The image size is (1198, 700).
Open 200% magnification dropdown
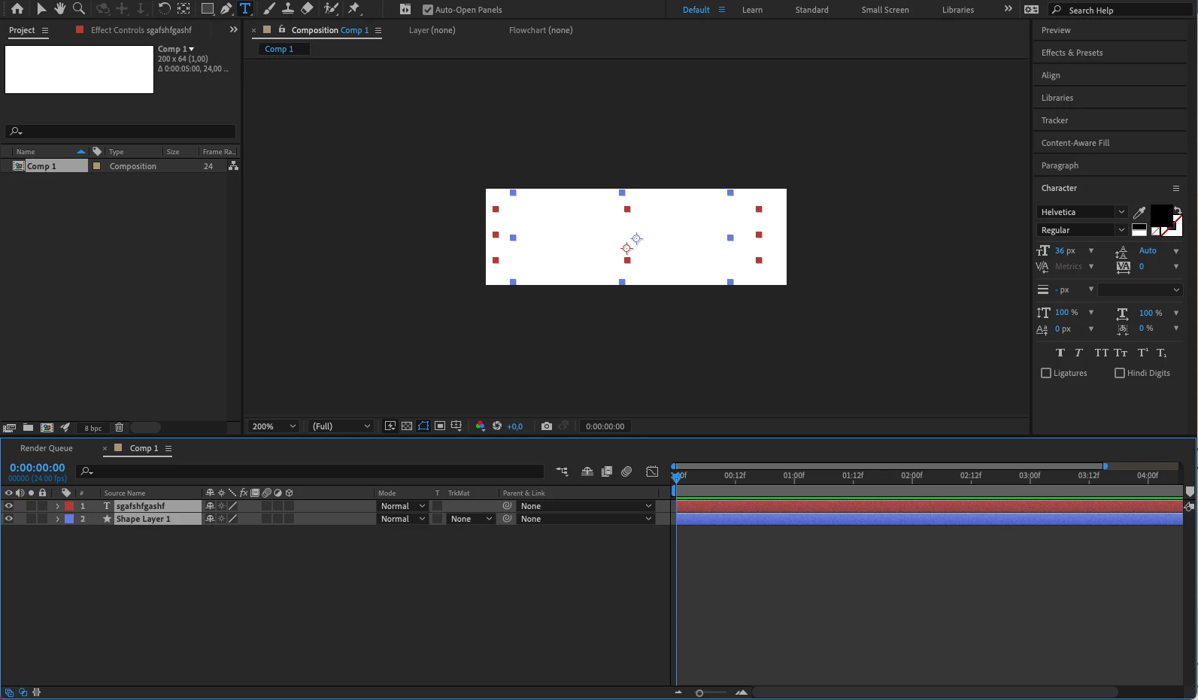[273, 426]
